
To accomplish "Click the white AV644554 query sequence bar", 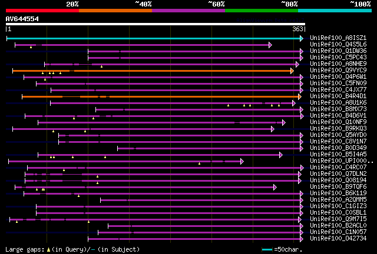I will pyautogui.click(x=156, y=24).
